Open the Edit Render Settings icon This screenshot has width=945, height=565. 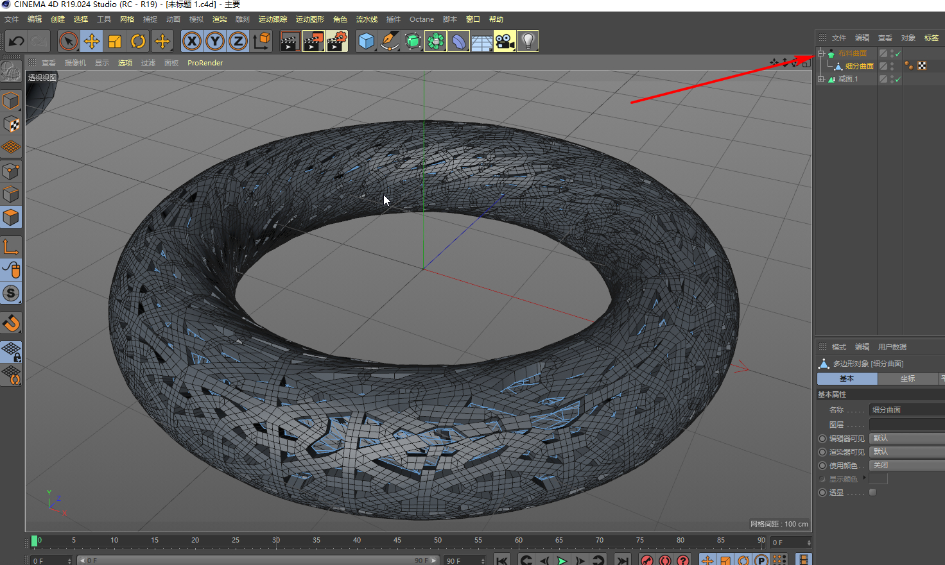(336, 42)
